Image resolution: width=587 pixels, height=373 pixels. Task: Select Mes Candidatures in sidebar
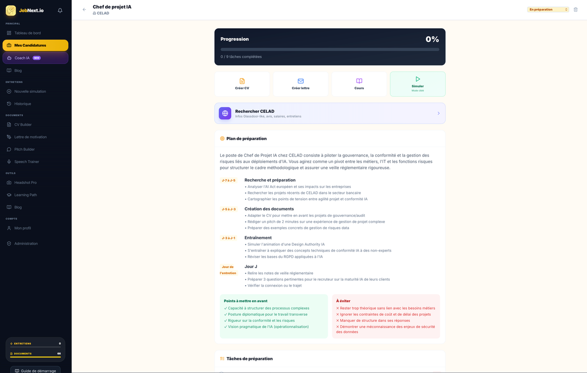[36, 45]
